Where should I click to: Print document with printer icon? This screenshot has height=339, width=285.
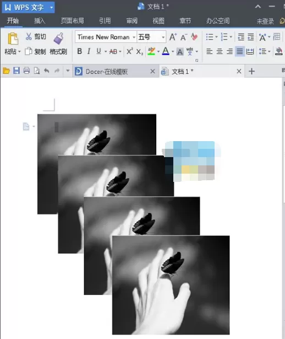coord(26,71)
